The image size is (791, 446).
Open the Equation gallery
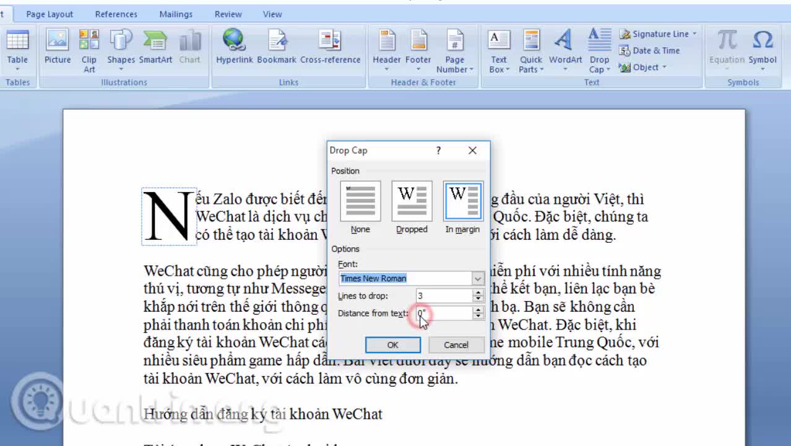pyautogui.click(x=727, y=50)
